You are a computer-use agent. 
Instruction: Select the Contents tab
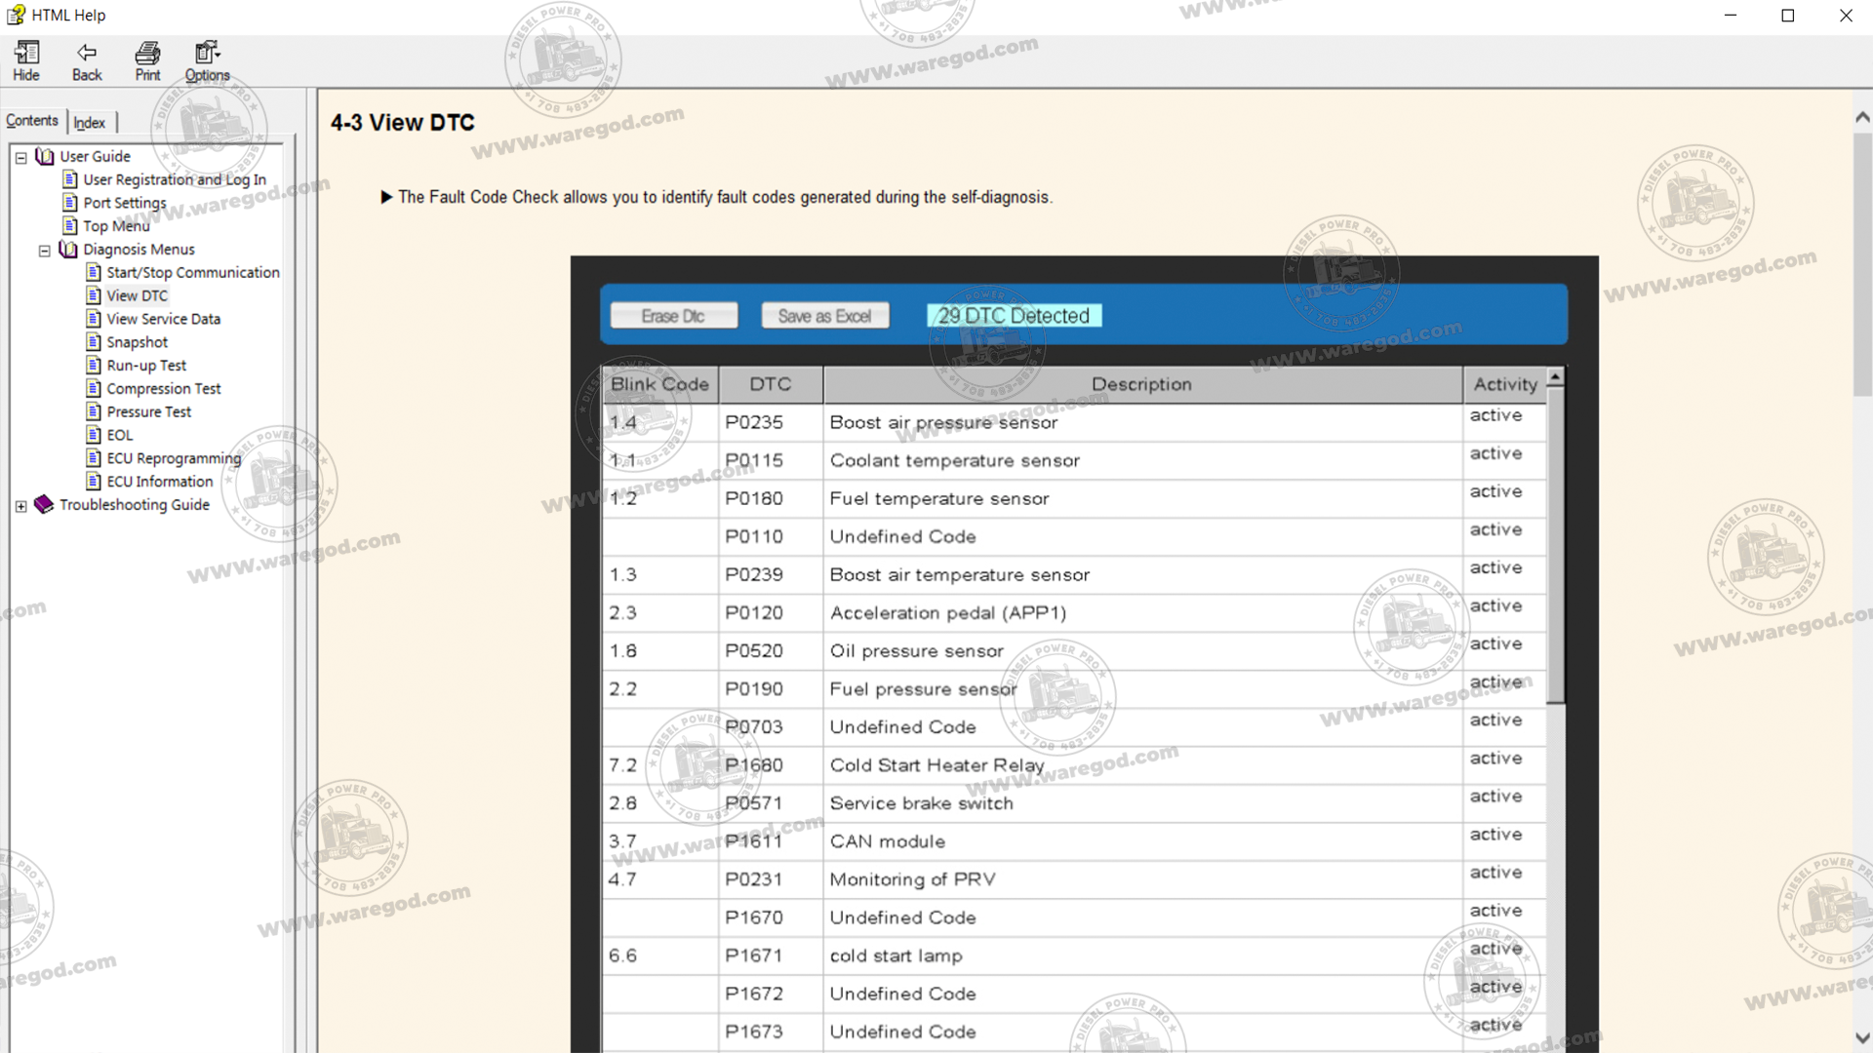32,121
